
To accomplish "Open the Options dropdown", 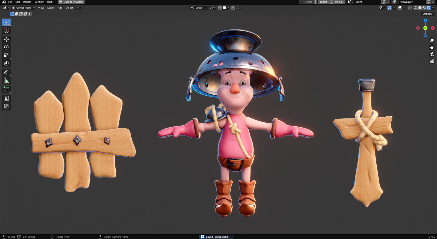I will 429,14.
